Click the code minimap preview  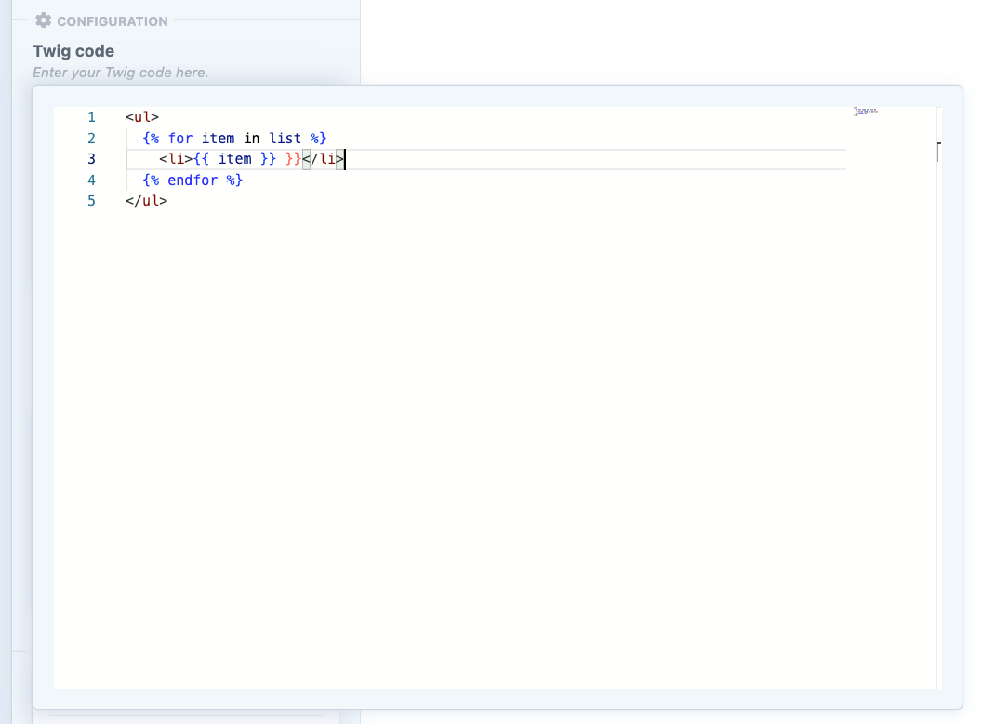(x=866, y=112)
